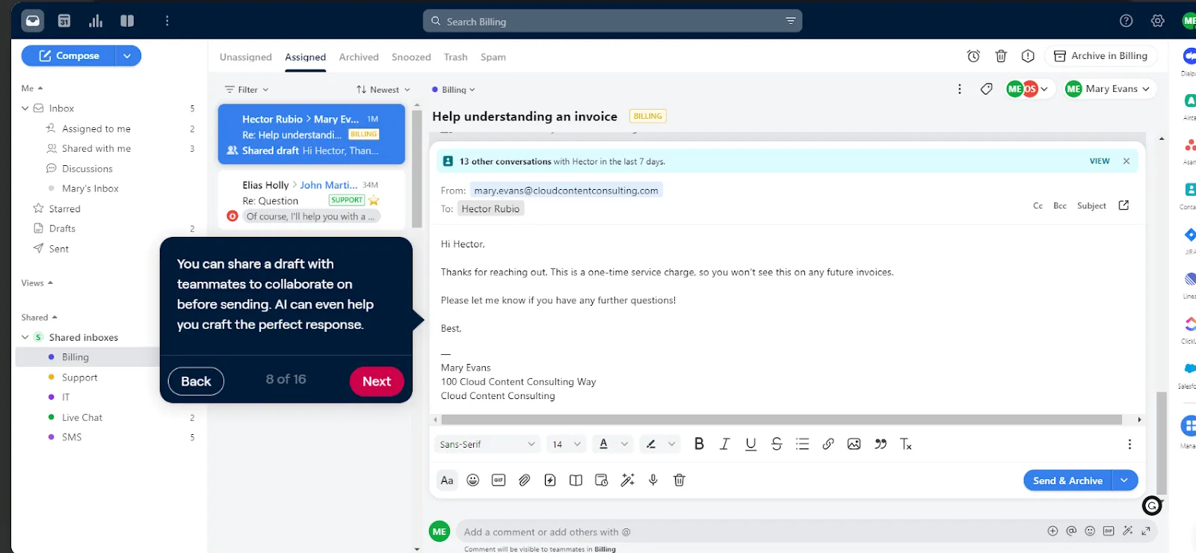
Task: Open the Sans-Serif font dropdown
Action: click(x=487, y=444)
